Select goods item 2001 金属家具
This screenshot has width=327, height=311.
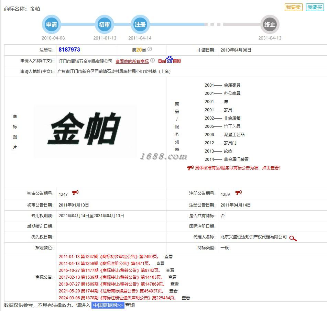(222, 85)
